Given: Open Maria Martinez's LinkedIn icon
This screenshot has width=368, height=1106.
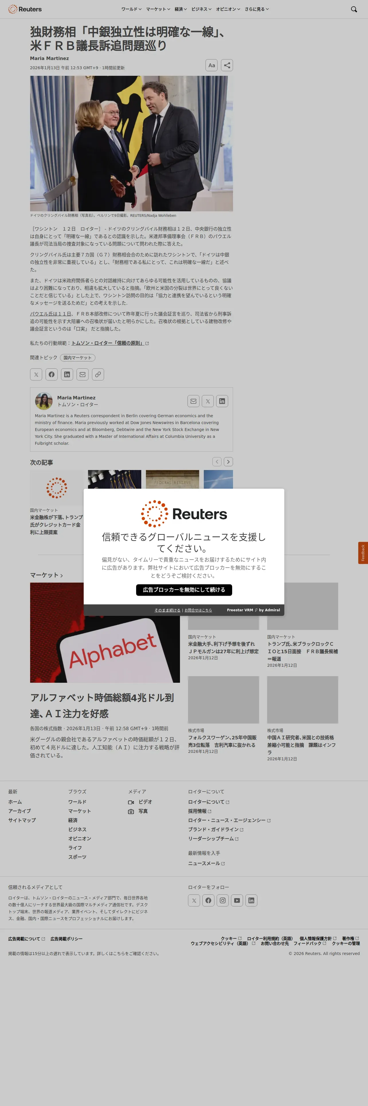Looking at the screenshot, I should [222, 401].
